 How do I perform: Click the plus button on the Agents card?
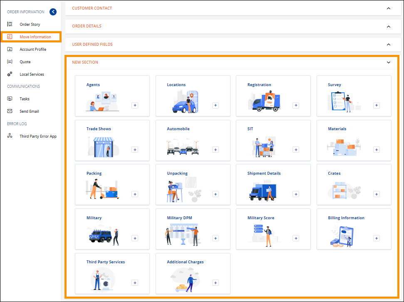[135, 105]
